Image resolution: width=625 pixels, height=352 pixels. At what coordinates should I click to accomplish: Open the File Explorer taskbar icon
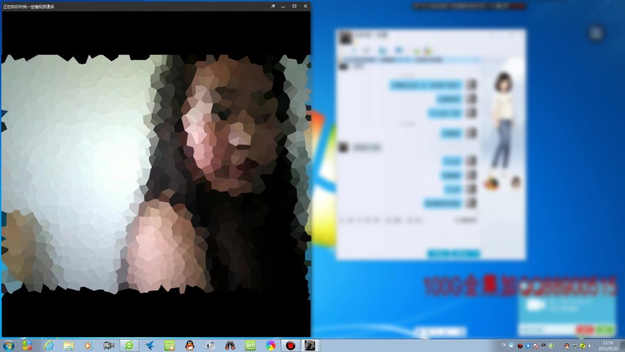click(x=68, y=345)
